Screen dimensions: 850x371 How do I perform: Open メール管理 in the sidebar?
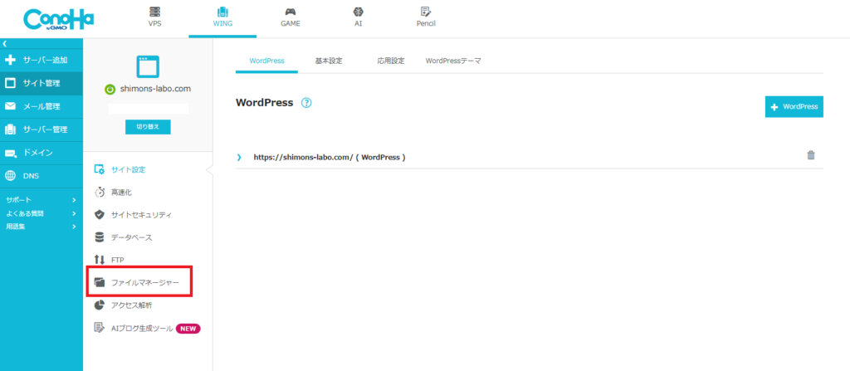41,106
